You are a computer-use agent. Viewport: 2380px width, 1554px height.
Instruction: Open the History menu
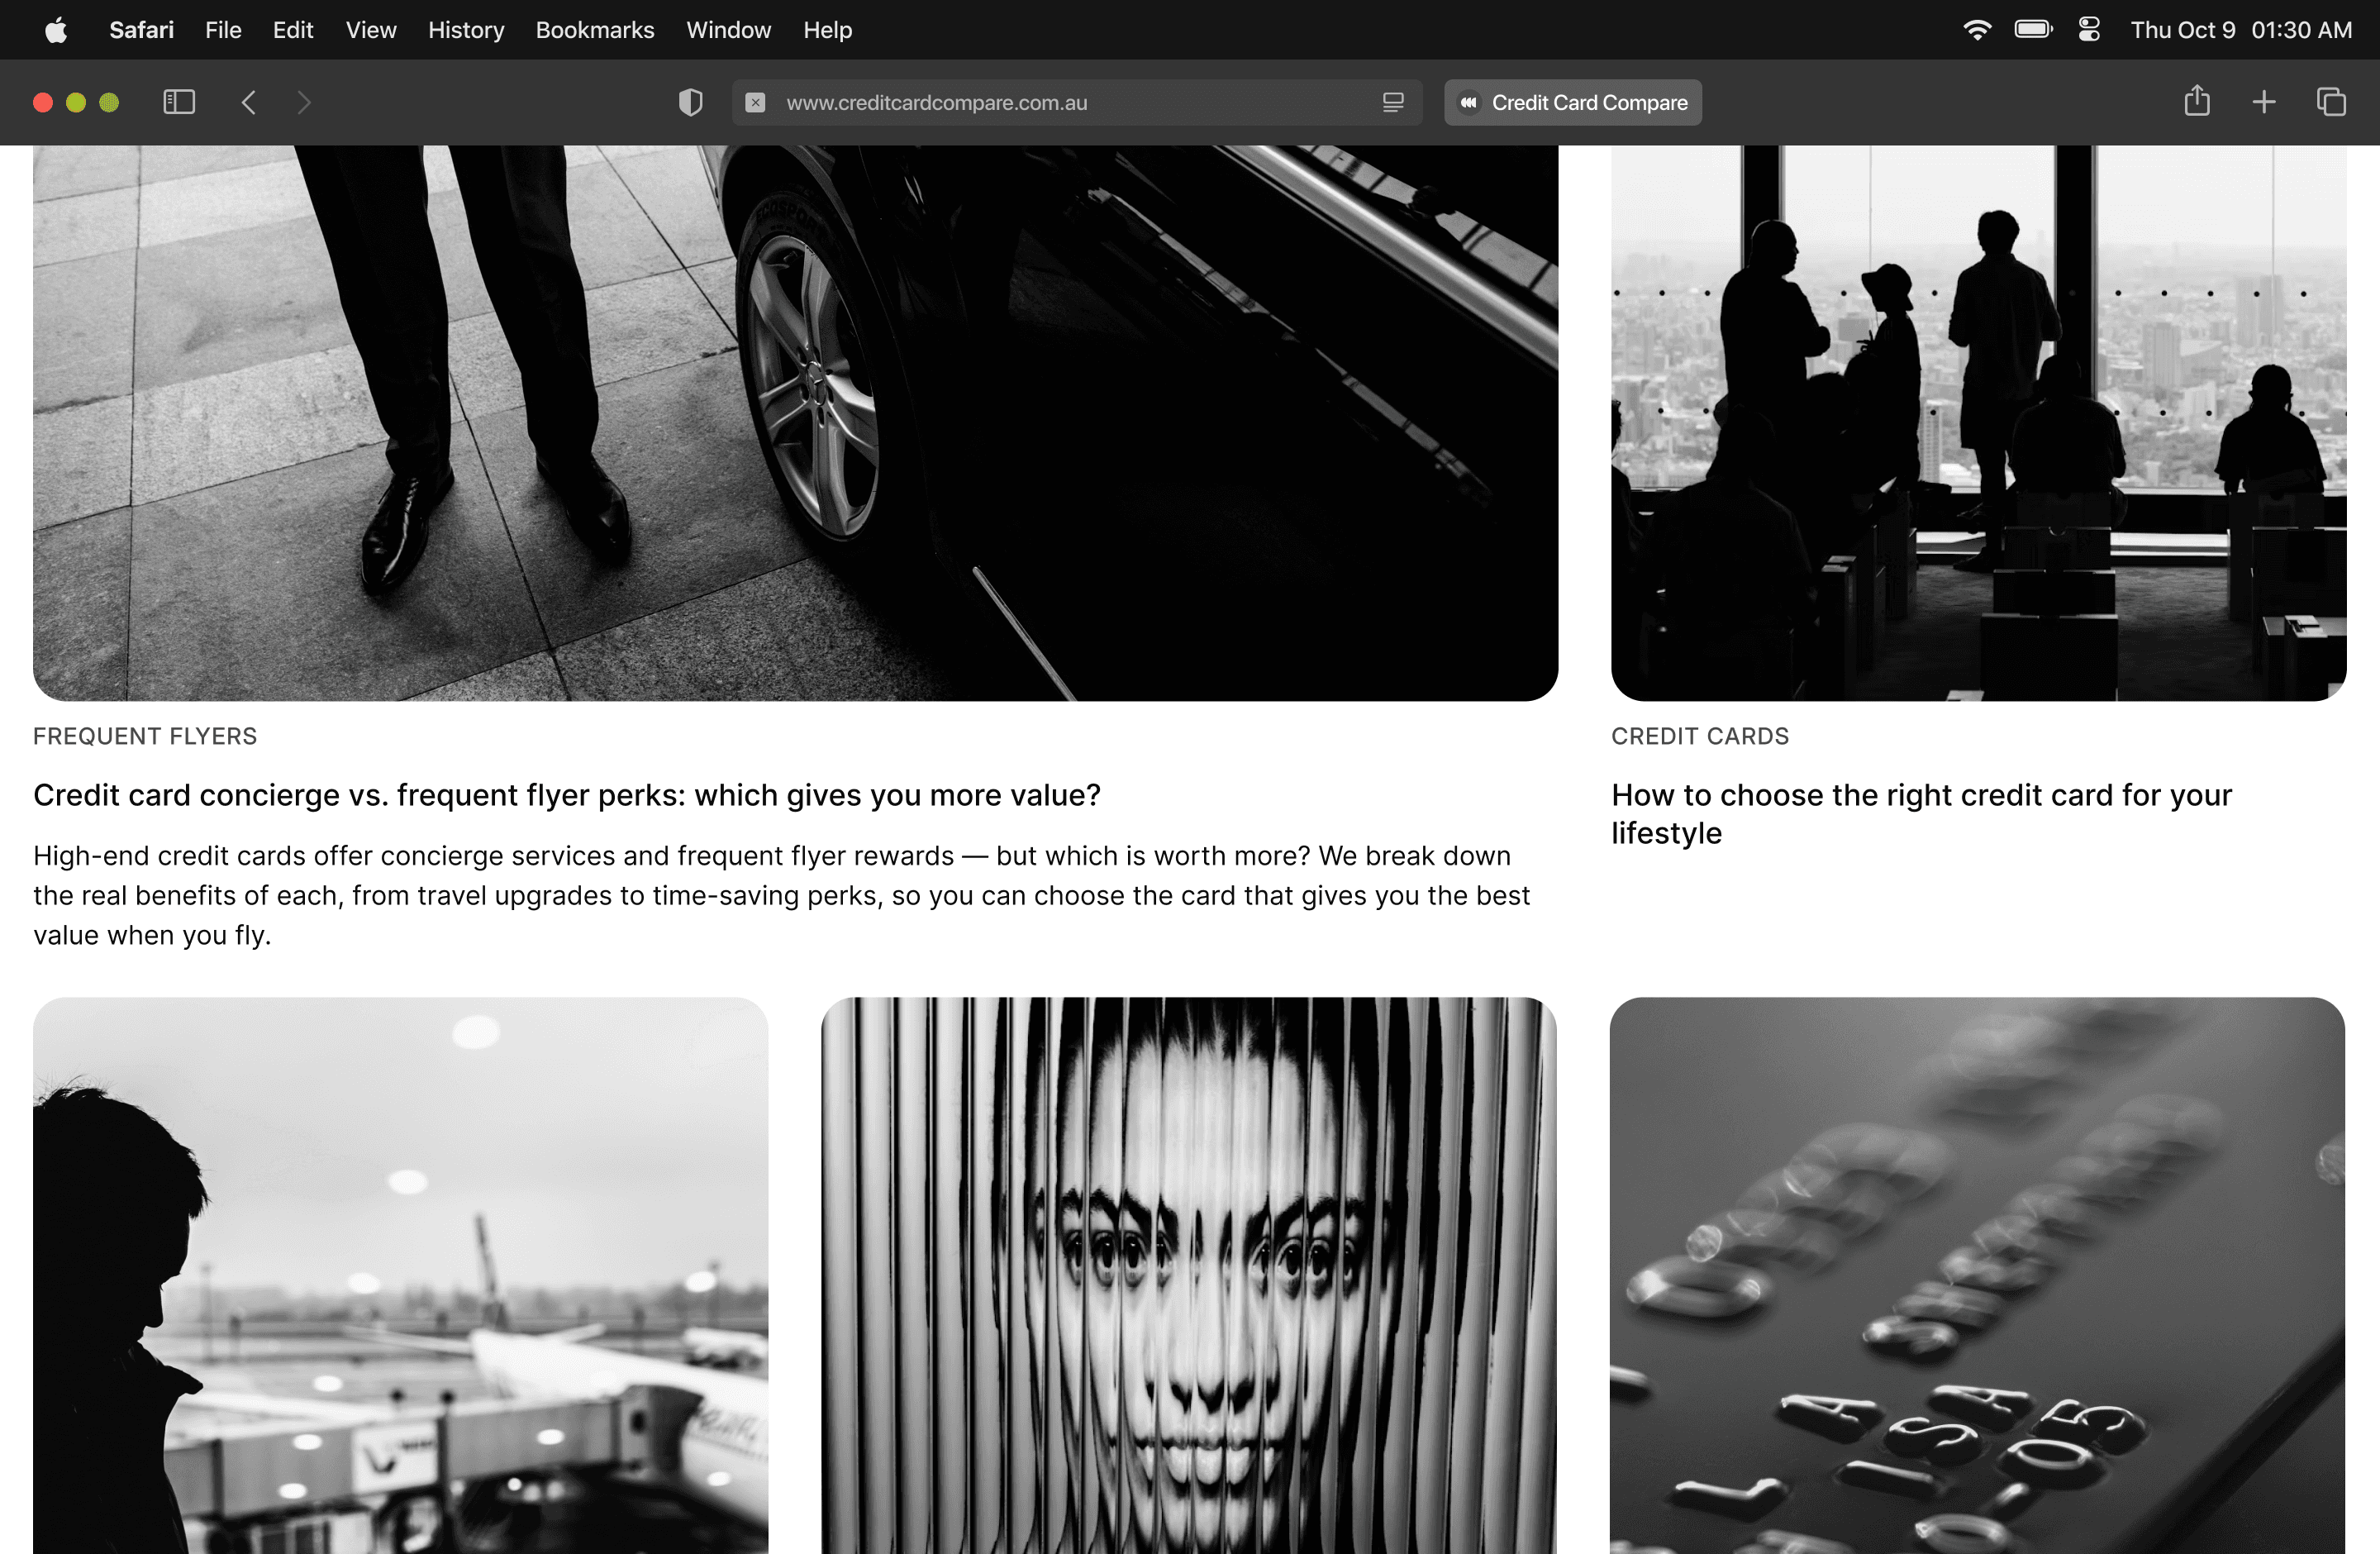[466, 30]
